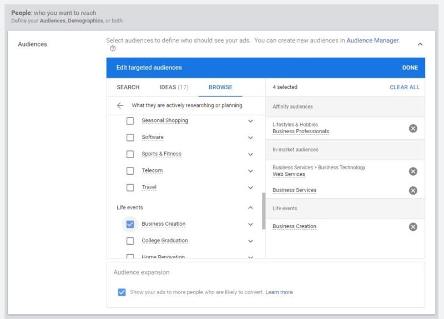Click the DONE button

click(x=410, y=68)
